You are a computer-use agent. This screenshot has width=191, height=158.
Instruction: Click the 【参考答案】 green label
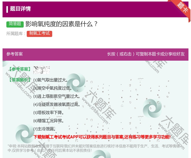[20, 69]
